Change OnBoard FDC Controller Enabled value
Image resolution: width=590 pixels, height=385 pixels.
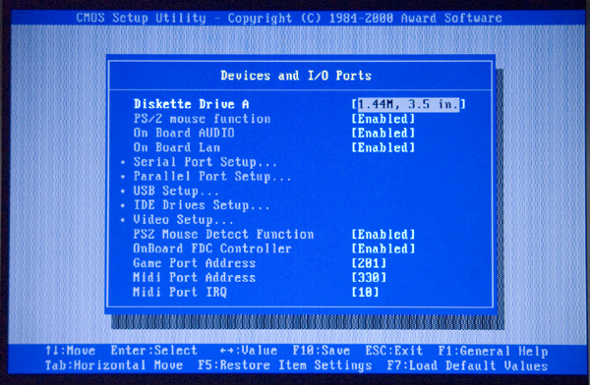pos(383,248)
